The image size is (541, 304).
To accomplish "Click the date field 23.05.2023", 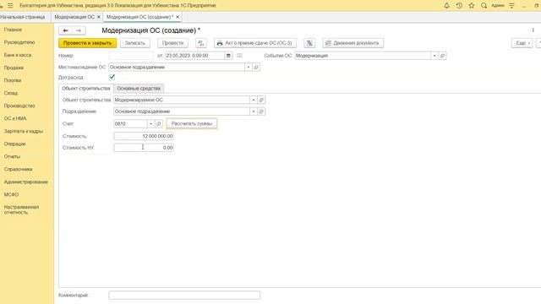I will (x=194, y=56).
